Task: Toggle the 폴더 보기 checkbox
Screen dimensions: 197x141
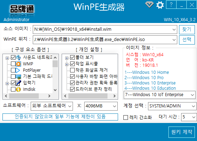Action: click(x=72, y=58)
